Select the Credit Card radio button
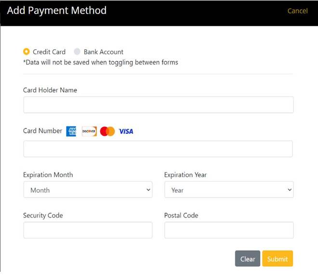Viewport: 318px width, 279px height. coord(26,52)
